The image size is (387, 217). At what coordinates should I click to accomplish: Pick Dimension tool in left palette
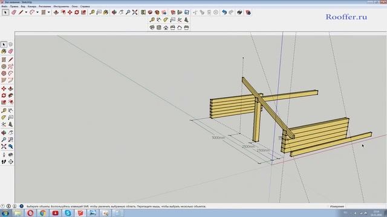(11, 111)
